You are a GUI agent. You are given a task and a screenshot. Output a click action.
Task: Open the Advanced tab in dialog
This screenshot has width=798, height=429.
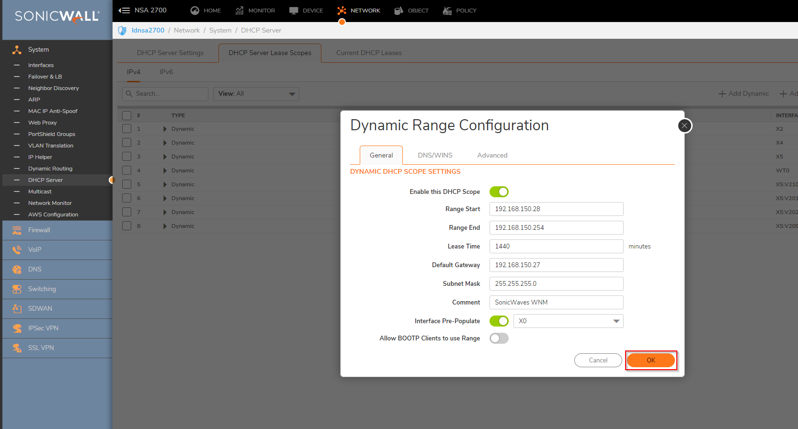coord(492,155)
